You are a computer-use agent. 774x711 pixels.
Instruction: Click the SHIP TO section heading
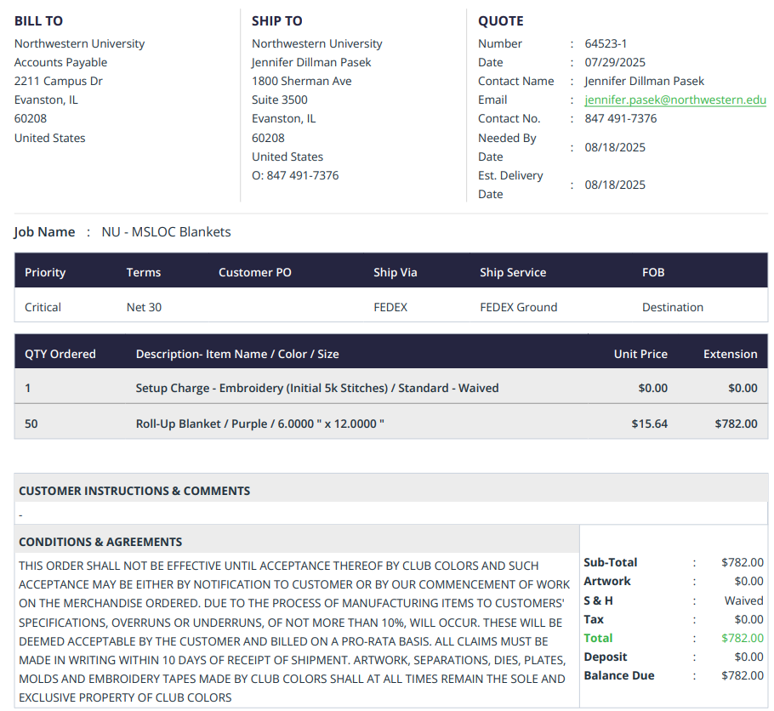276,20
